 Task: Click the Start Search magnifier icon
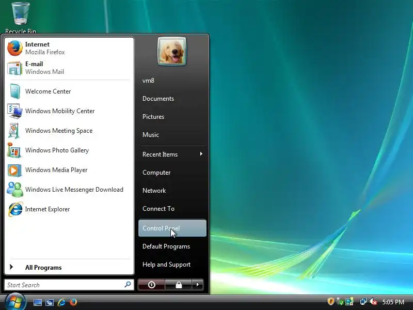click(x=128, y=285)
